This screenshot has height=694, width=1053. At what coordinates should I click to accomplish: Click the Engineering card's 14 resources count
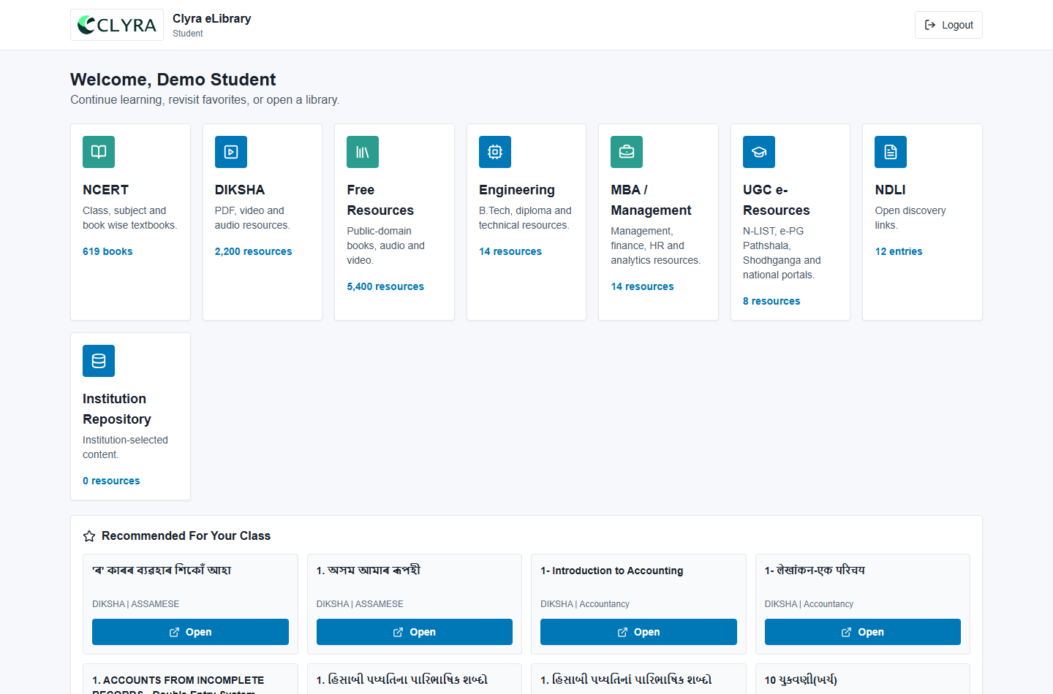point(510,251)
